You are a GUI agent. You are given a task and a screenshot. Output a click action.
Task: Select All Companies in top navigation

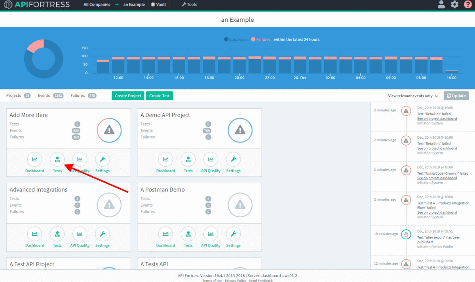[x=97, y=5]
